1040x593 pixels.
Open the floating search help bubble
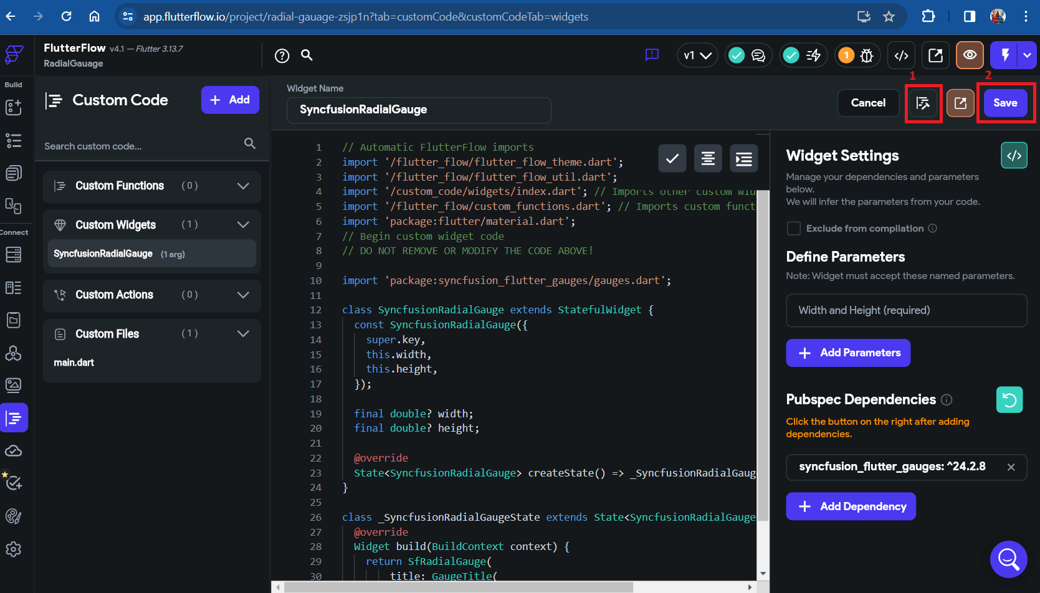point(1008,559)
